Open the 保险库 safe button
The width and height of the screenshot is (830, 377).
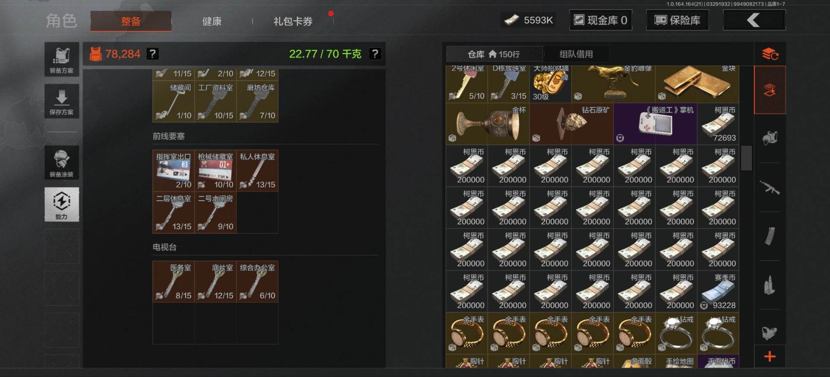(677, 20)
